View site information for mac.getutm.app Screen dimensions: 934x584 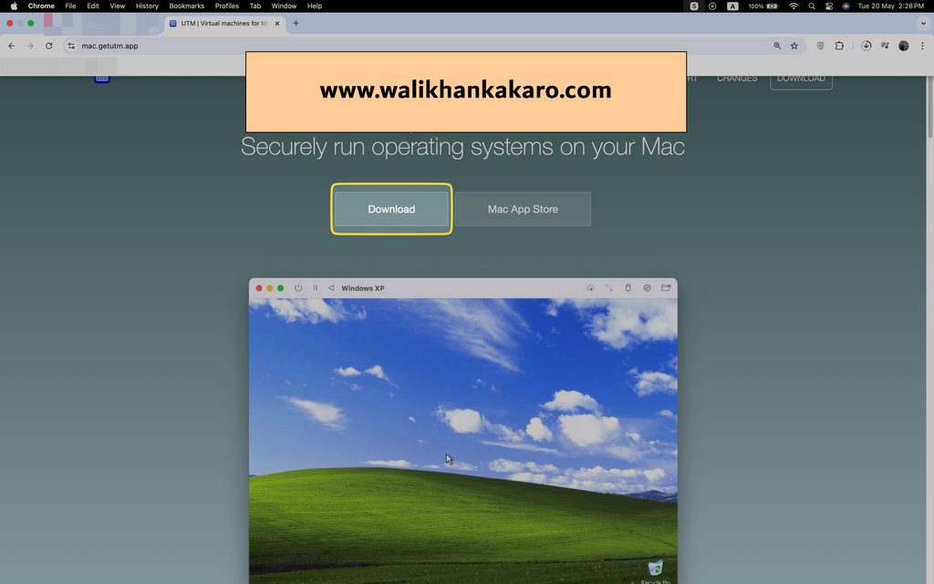pos(71,46)
